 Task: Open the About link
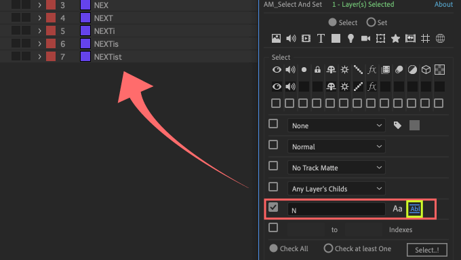coord(443,5)
